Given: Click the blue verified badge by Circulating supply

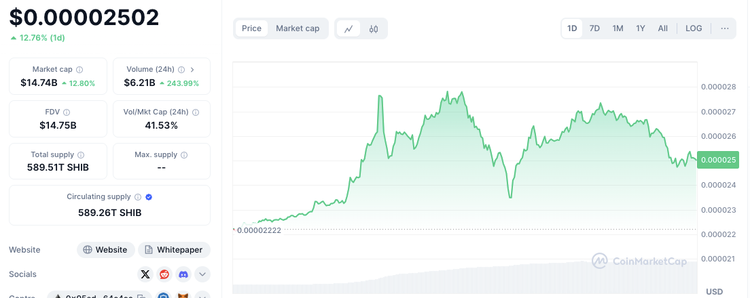Looking at the screenshot, I should 149,197.
